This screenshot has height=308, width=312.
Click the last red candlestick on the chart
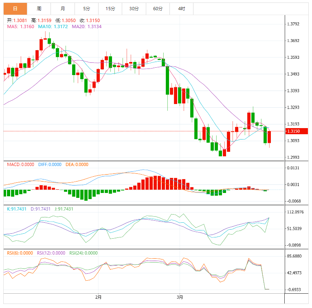click(269, 137)
